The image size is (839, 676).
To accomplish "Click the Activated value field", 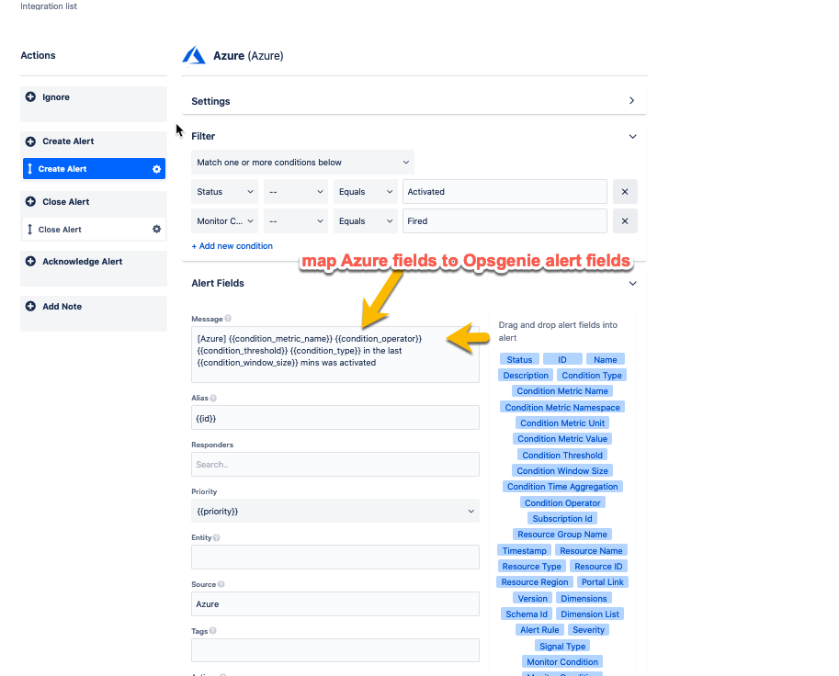I will pyautogui.click(x=505, y=191).
